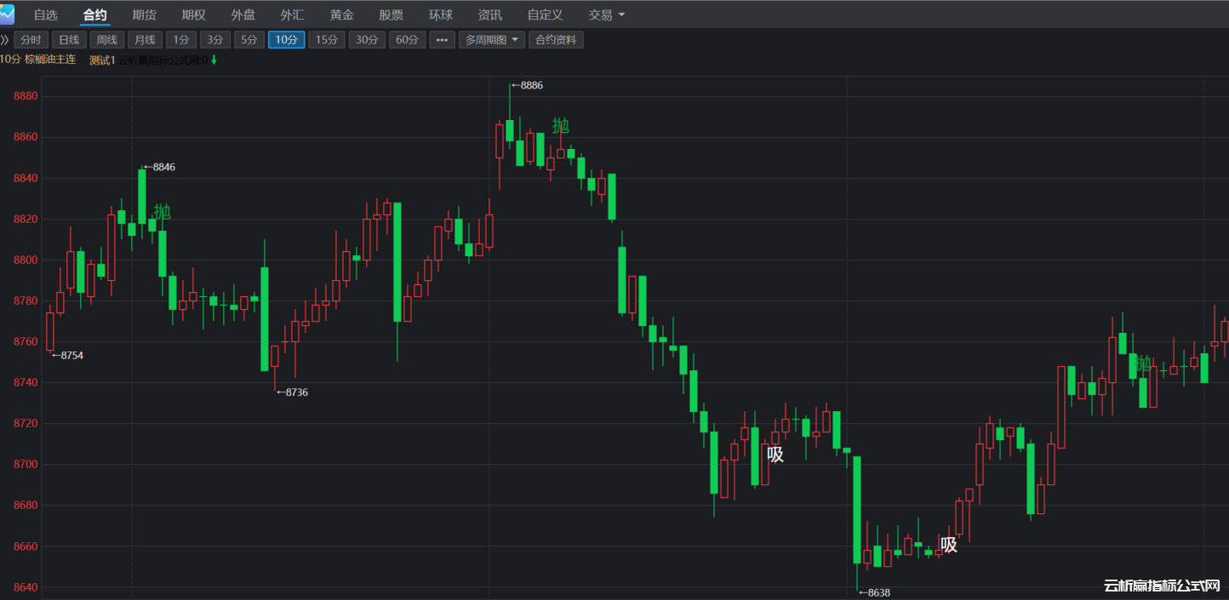
Task: Click the 8800 price axis label
Action: click(26, 260)
